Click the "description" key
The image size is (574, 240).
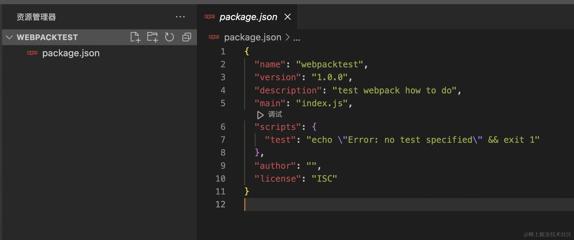[x=288, y=90]
